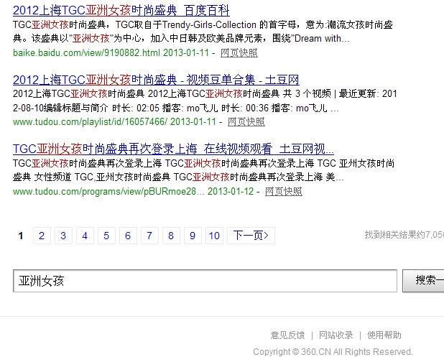This screenshot has width=444, height=357.
Task: Go to results page 4
Action: point(85,236)
